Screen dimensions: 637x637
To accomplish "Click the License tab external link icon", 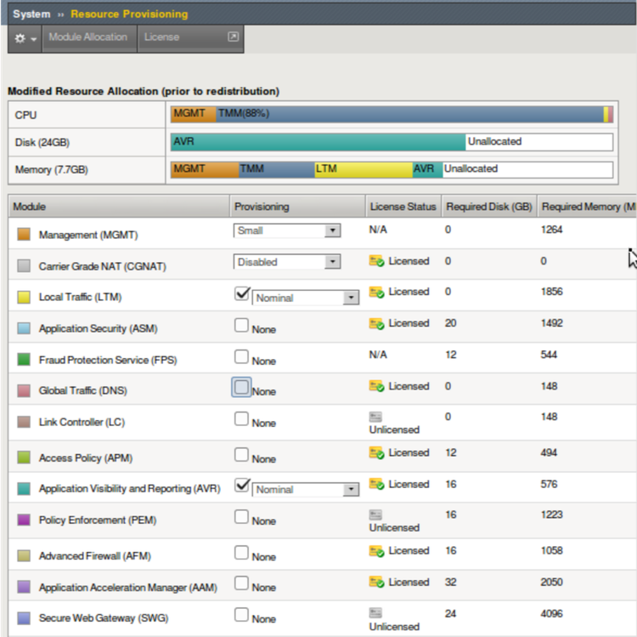I will pos(233,37).
